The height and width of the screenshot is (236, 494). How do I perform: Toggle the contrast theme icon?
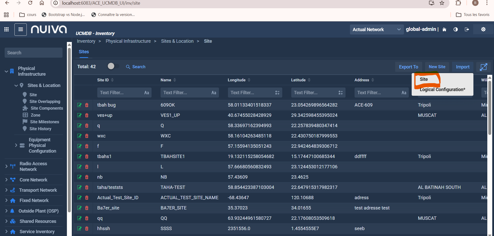456,30
